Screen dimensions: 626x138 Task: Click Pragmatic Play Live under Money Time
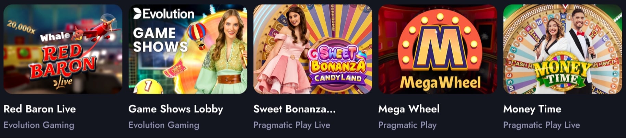tap(542, 125)
